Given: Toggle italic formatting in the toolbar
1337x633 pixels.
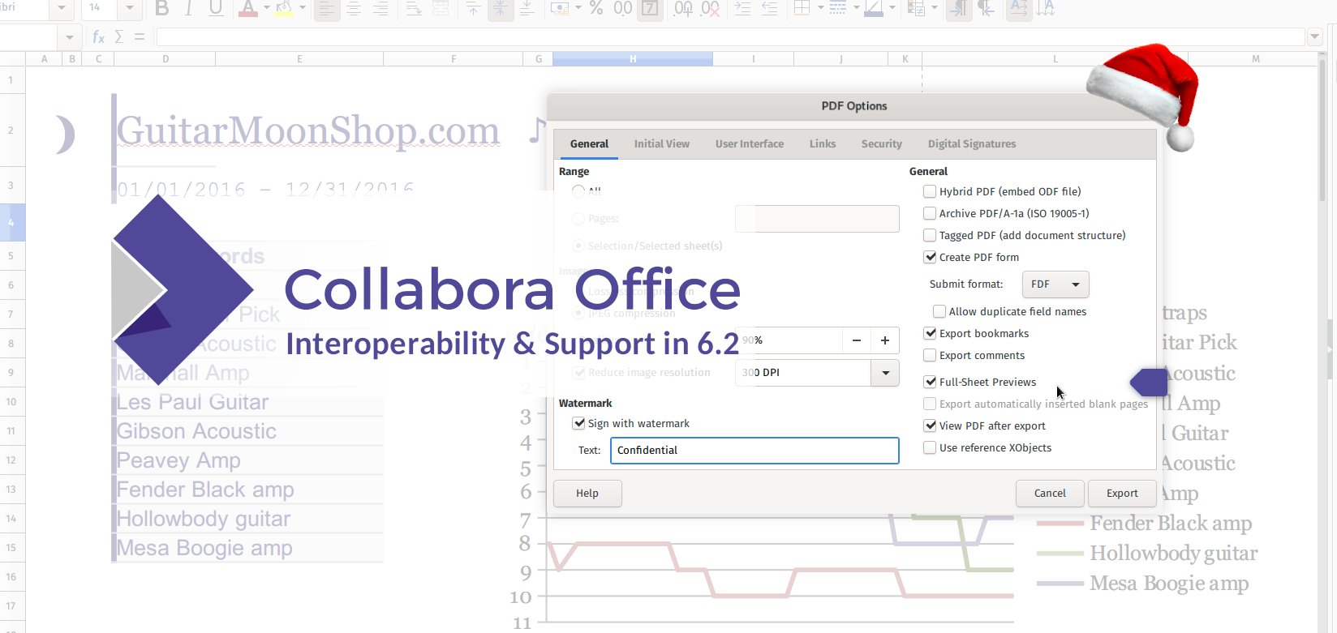Looking at the screenshot, I should point(188,8).
